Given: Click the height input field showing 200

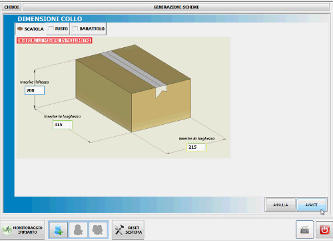Looking at the screenshot, I should [x=35, y=90].
